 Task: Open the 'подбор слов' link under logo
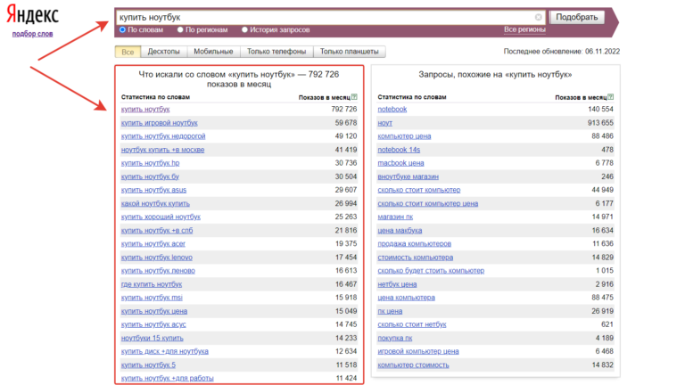[32, 34]
